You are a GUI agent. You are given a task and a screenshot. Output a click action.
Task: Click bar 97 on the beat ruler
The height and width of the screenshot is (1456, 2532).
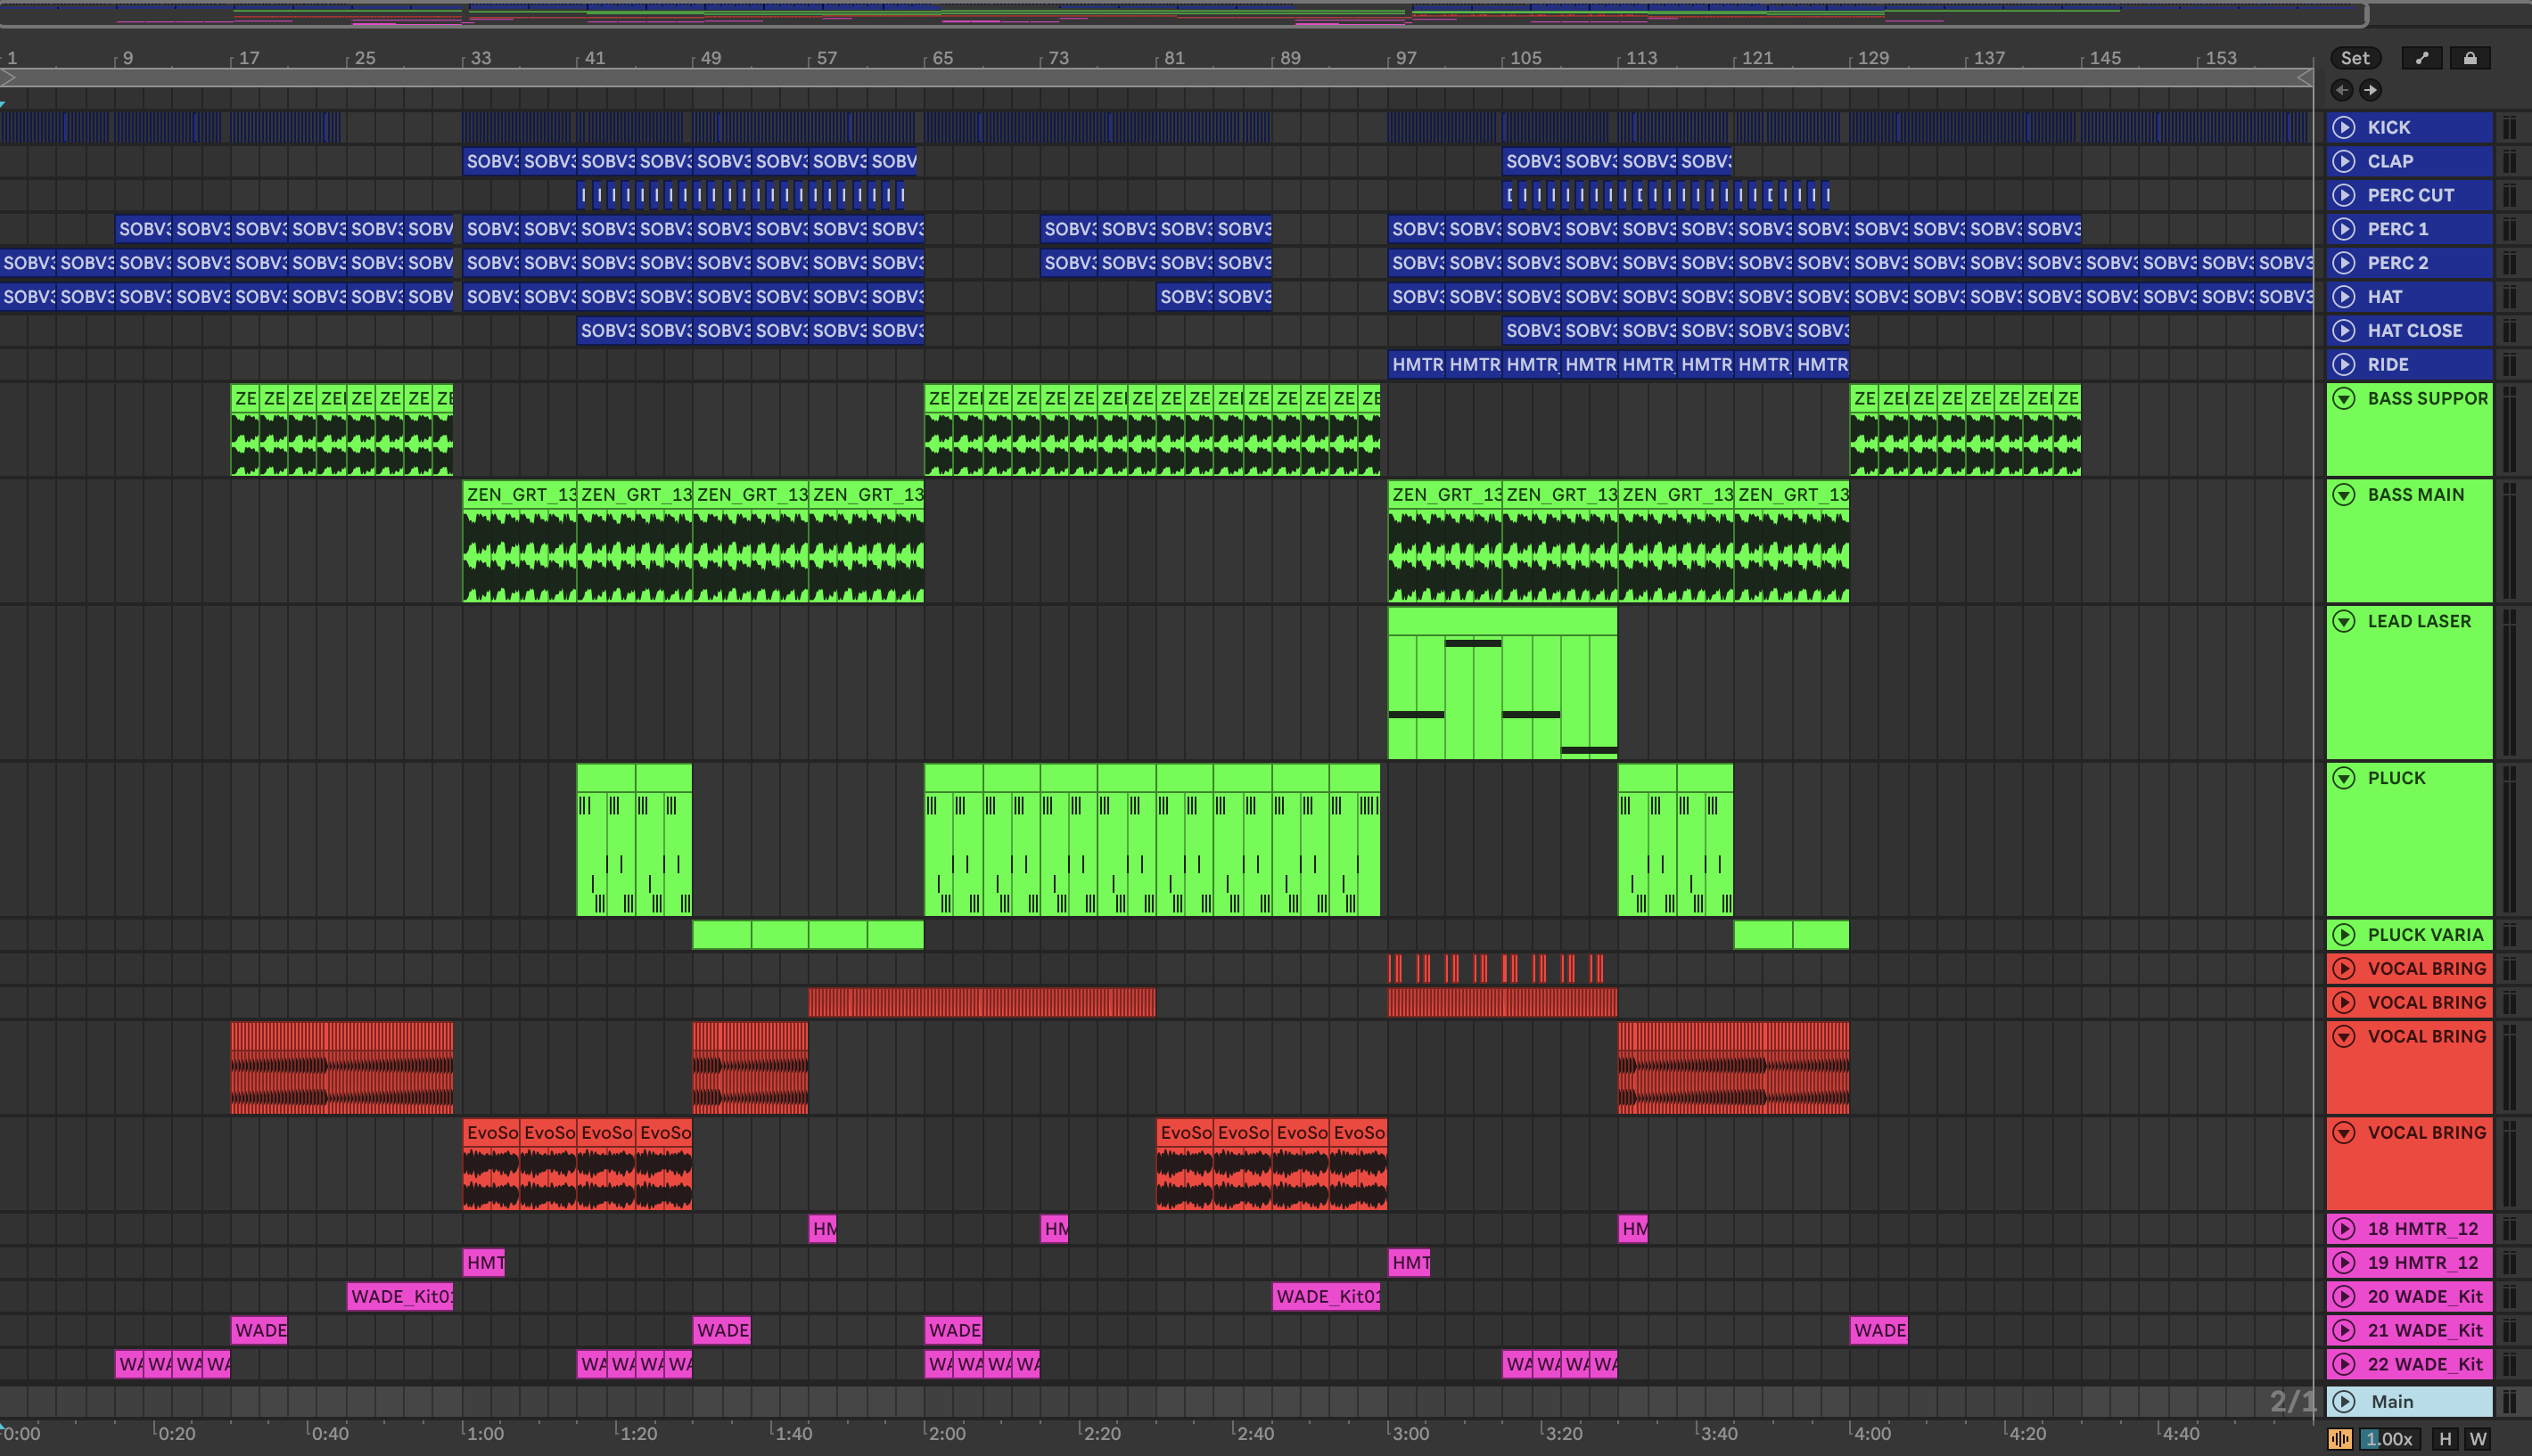tap(1406, 58)
